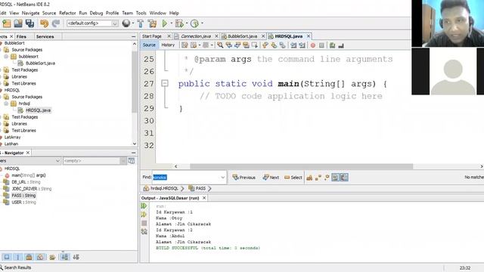Click the Profile Project clock icon
Screen dimensions: 484x272
click(x=194, y=23)
